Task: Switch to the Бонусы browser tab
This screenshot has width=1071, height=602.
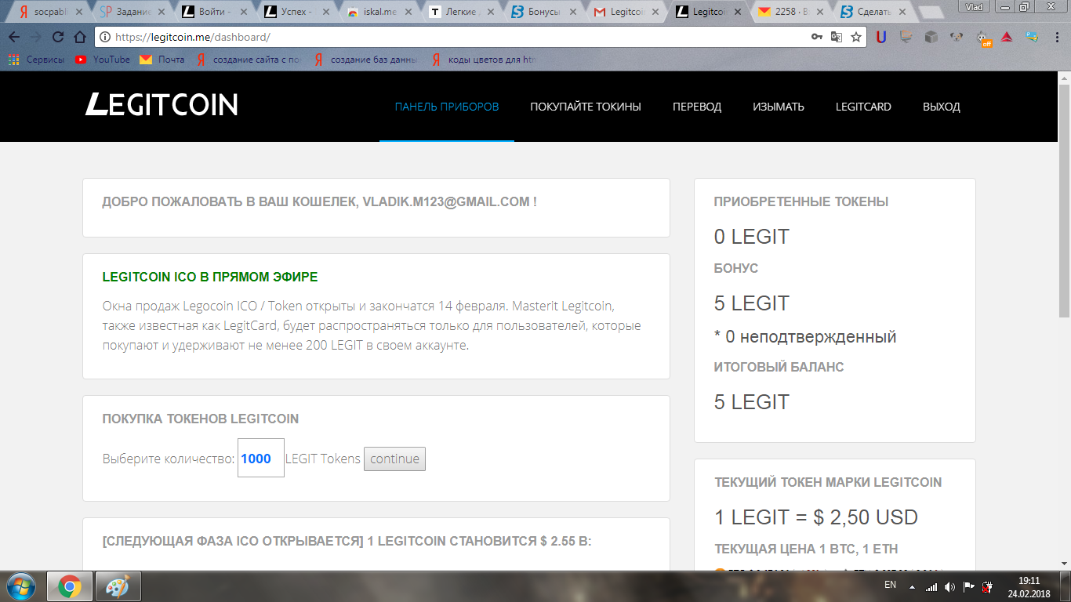Action: coord(543,13)
